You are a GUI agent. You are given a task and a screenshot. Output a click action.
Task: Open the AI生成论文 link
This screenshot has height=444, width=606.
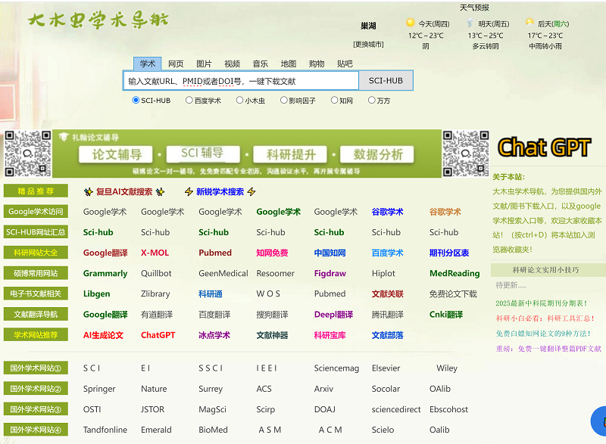click(103, 335)
